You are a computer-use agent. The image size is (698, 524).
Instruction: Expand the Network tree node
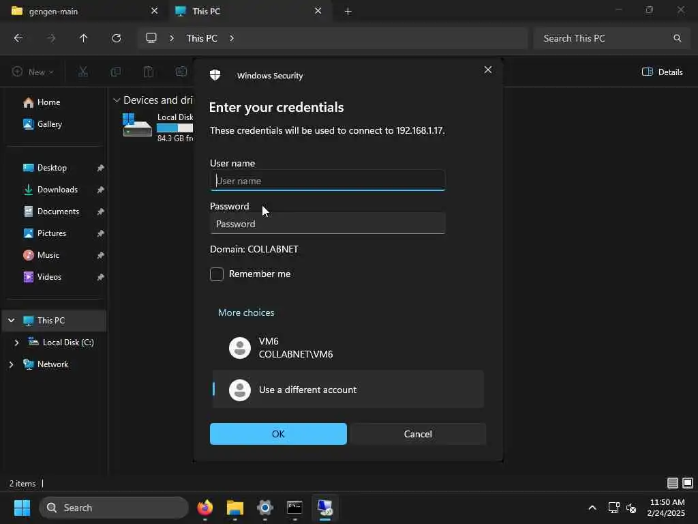pos(11,364)
